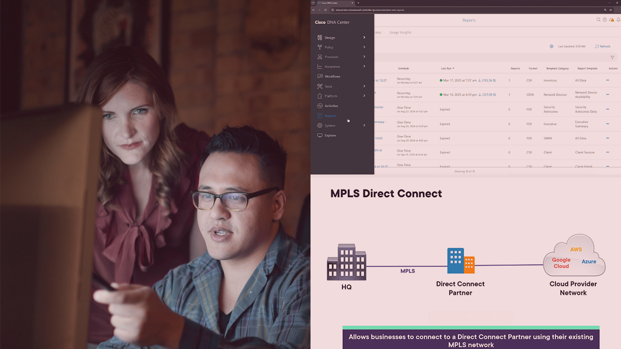Click the cloud warning alert icon

[x=612, y=20]
